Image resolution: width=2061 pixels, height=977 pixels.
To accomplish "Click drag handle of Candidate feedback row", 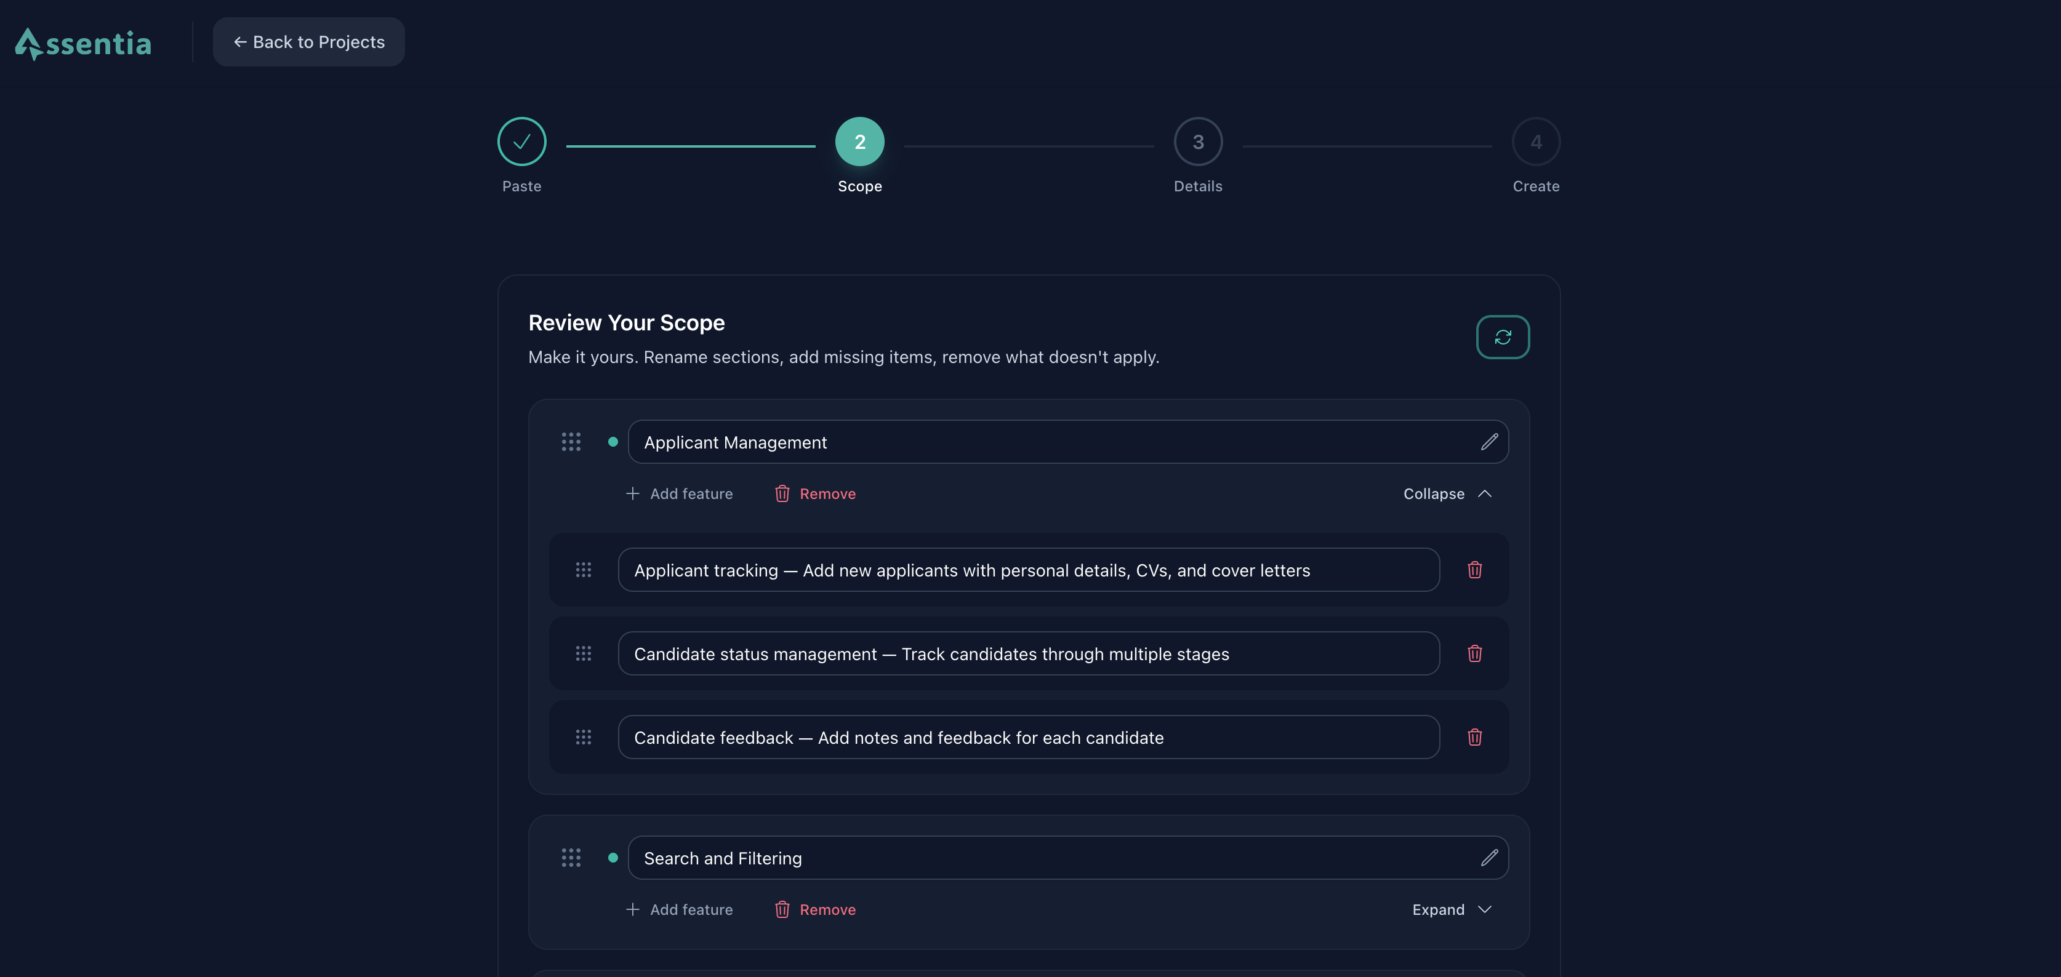I will click(583, 737).
